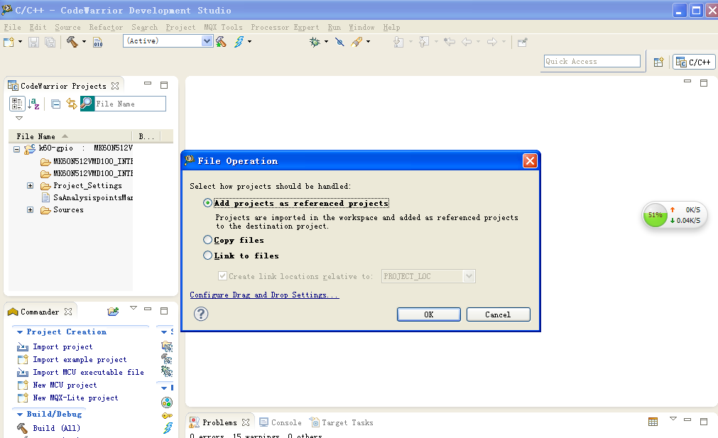Select the 'Link to files' radio button

[x=207, y=256]
